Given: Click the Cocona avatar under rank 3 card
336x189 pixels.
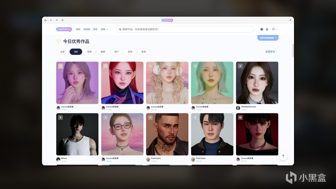Looking at the screenshot, I should point(148,108).
